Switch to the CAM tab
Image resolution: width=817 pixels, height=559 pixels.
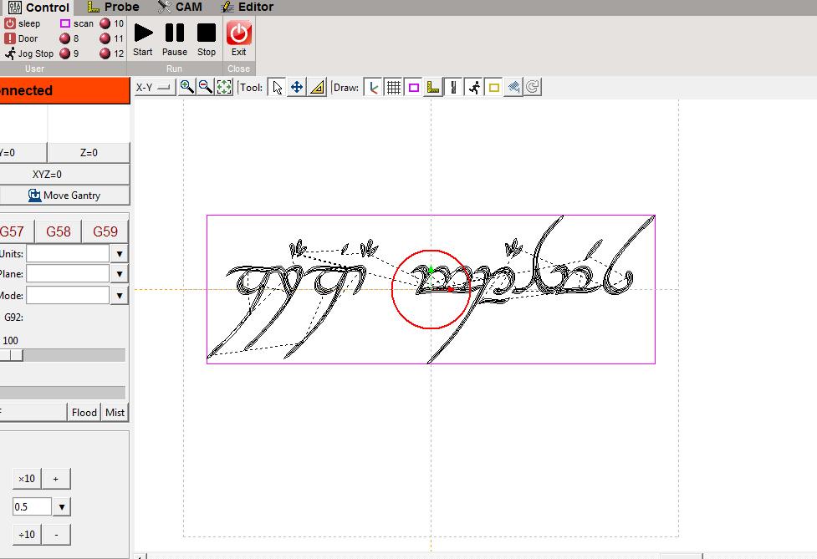180,8
